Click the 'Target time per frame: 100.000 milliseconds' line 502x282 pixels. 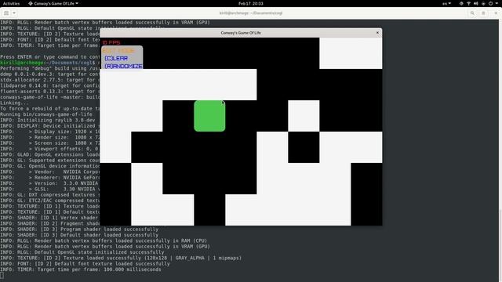click(x=81, y=269)
